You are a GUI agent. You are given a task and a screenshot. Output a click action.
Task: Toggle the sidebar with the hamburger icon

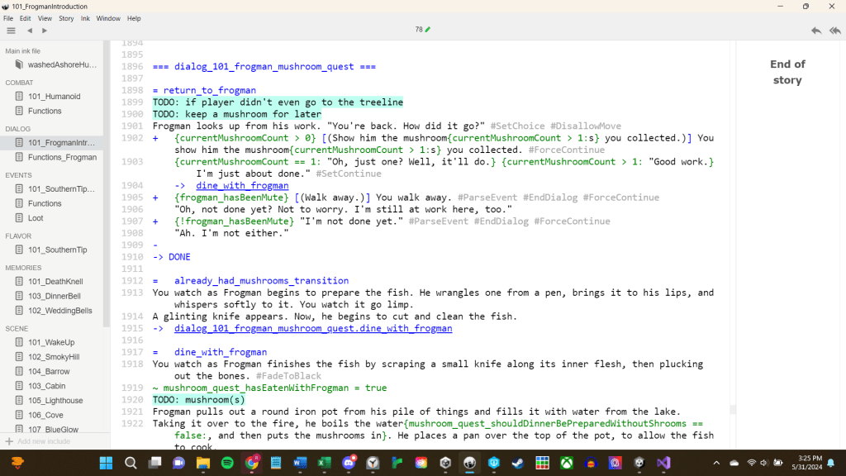11,31
